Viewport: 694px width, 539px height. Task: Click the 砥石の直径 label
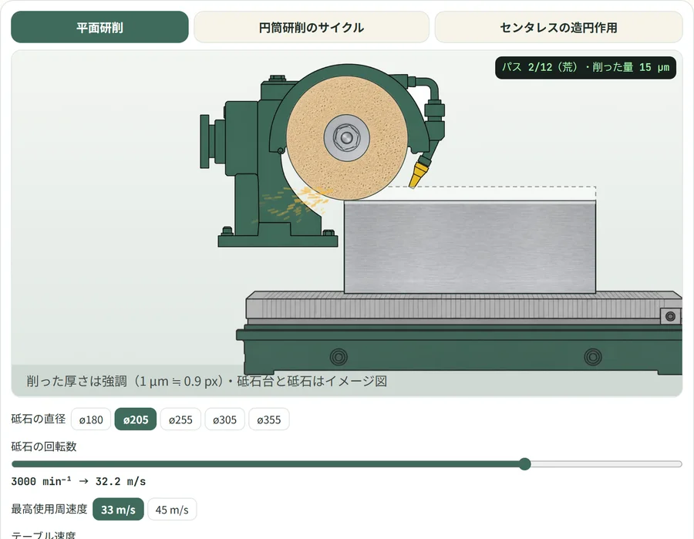(x=39, y=419)
